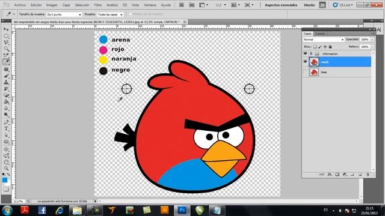Select Diseño workspace
Viewport: 385px width, 216px height.
pyautogui.click(x=309, y=5)
